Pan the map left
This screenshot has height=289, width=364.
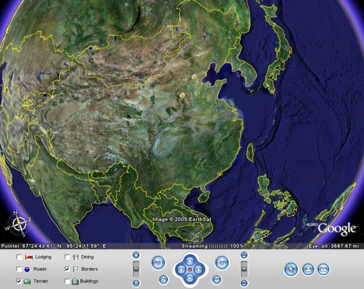[182, 270]
